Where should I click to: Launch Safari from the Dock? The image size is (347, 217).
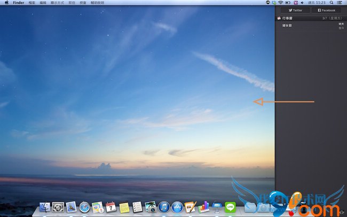pos(84,207)
